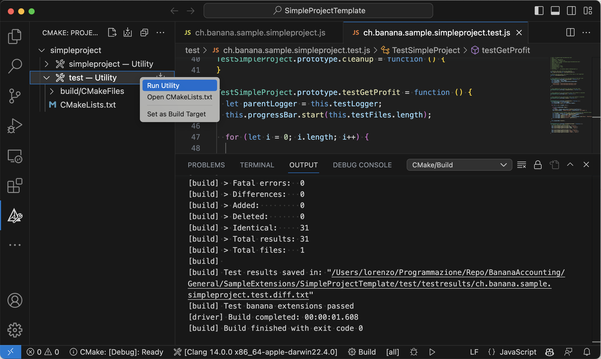
Task: Click the [all] build target selector
Action: tap(392, 352)
